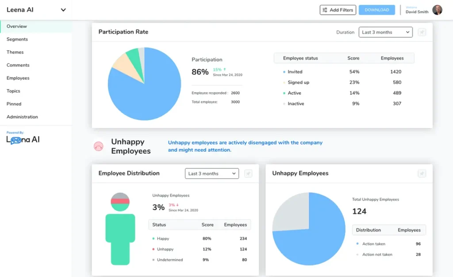Click the filter sliders icon in Add Filters
The image size is (453, 277).
pos(326,10)
